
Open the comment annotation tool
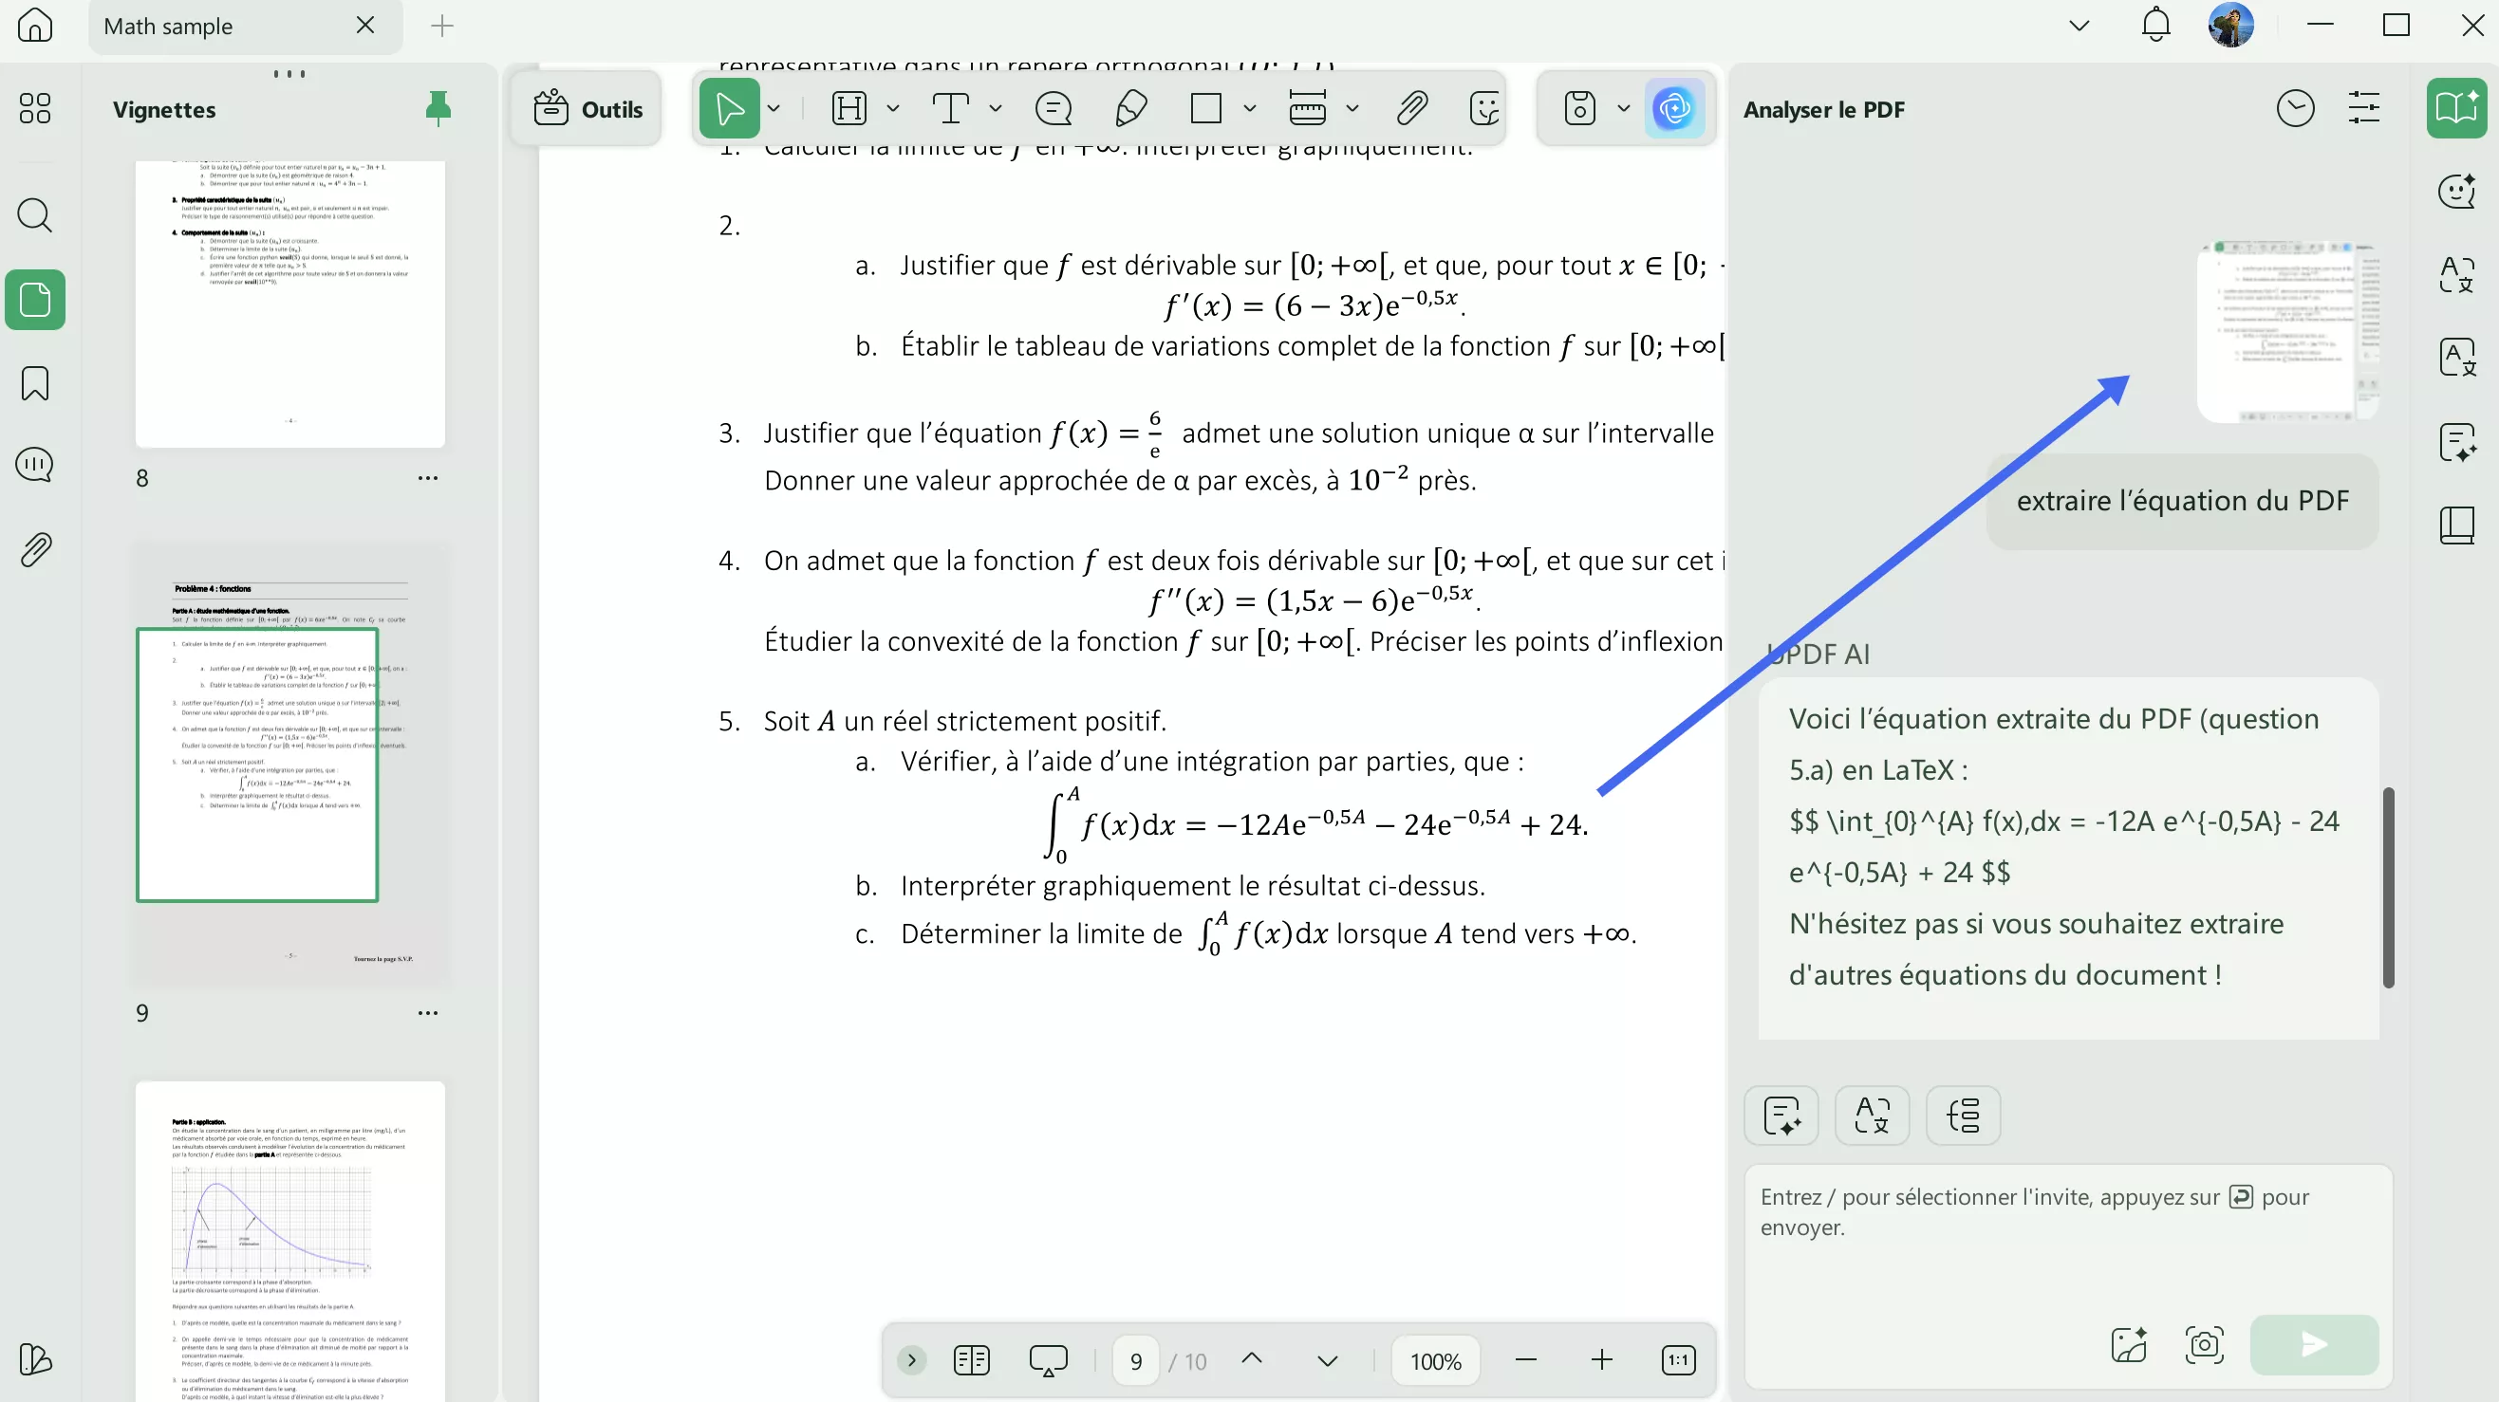(1054, 107)
